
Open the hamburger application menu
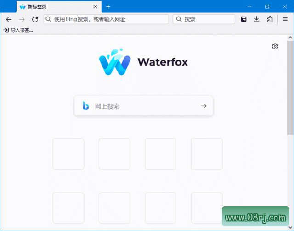(285, 19)
